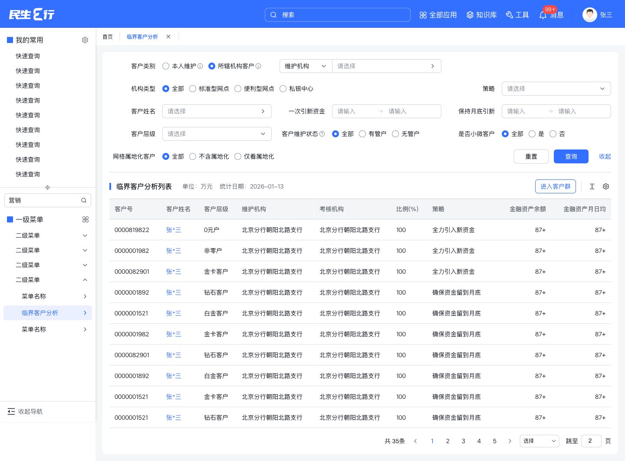Click the 进入客户群 button
Viewport: 625px width, 461px height.
(556, 186)
